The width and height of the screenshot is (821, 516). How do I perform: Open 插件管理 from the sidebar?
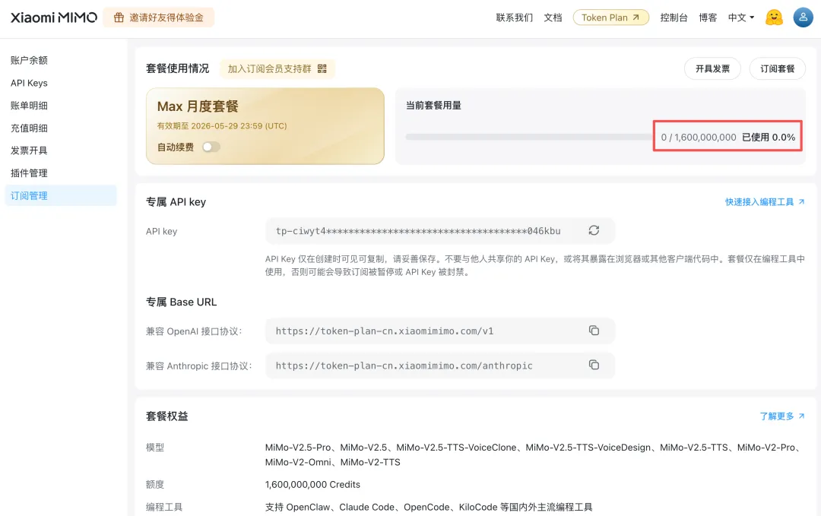point(29,173)
